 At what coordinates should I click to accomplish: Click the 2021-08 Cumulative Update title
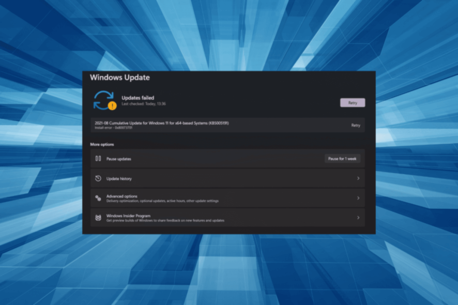162,123
